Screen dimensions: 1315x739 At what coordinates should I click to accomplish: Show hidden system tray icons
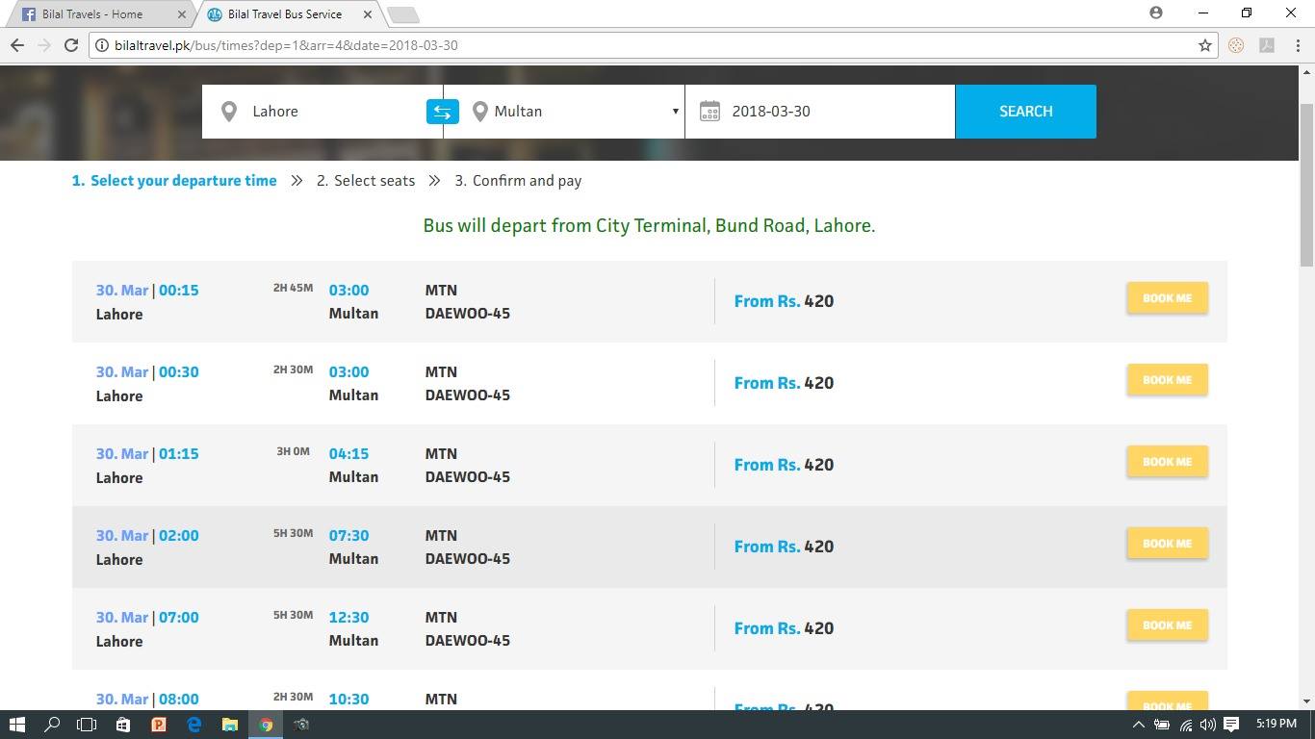(x=1138, y=725)
